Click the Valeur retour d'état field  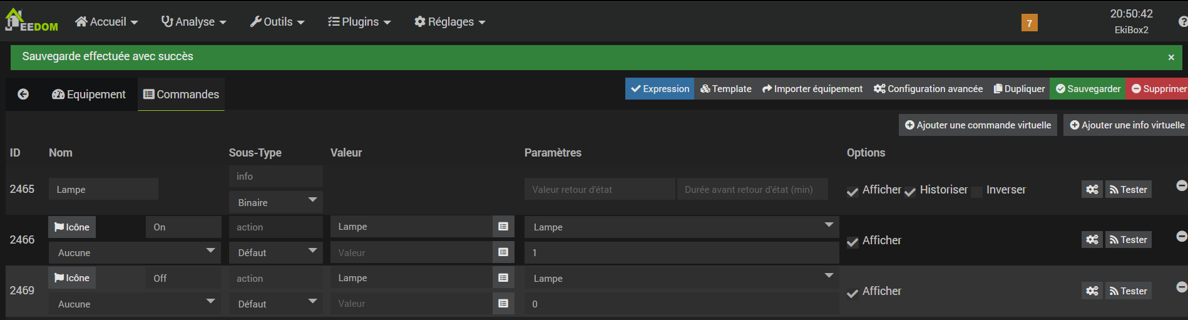pyautogui.click(x=599, y=189)
